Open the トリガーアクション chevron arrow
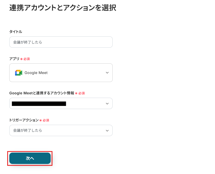This screenshot has width=215, height=174. [x=107, y=131]
